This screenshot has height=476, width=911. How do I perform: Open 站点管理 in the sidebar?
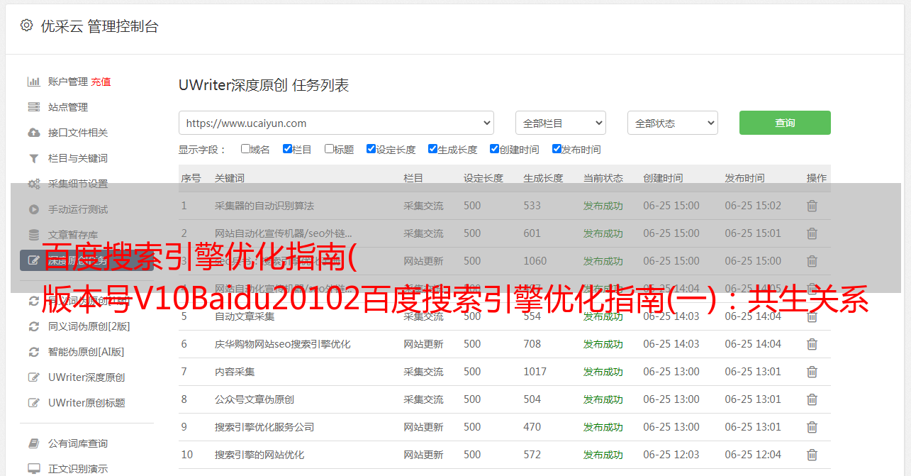point(68,107)
